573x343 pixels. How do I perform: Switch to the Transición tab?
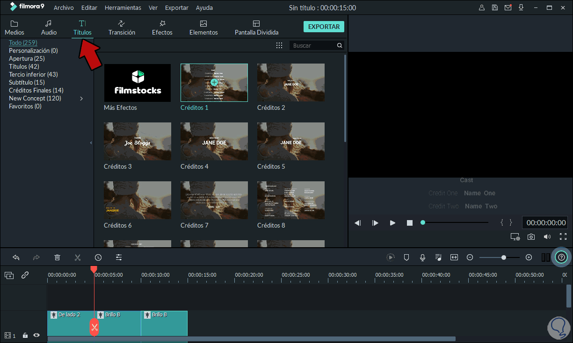coord(121,27)
